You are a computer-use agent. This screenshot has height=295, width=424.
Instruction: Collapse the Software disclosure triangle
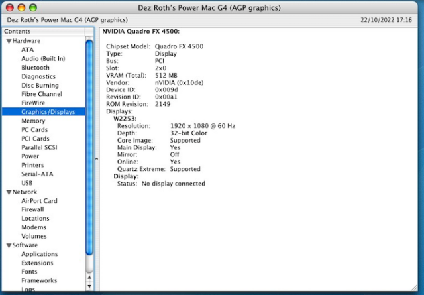[9, 245]
